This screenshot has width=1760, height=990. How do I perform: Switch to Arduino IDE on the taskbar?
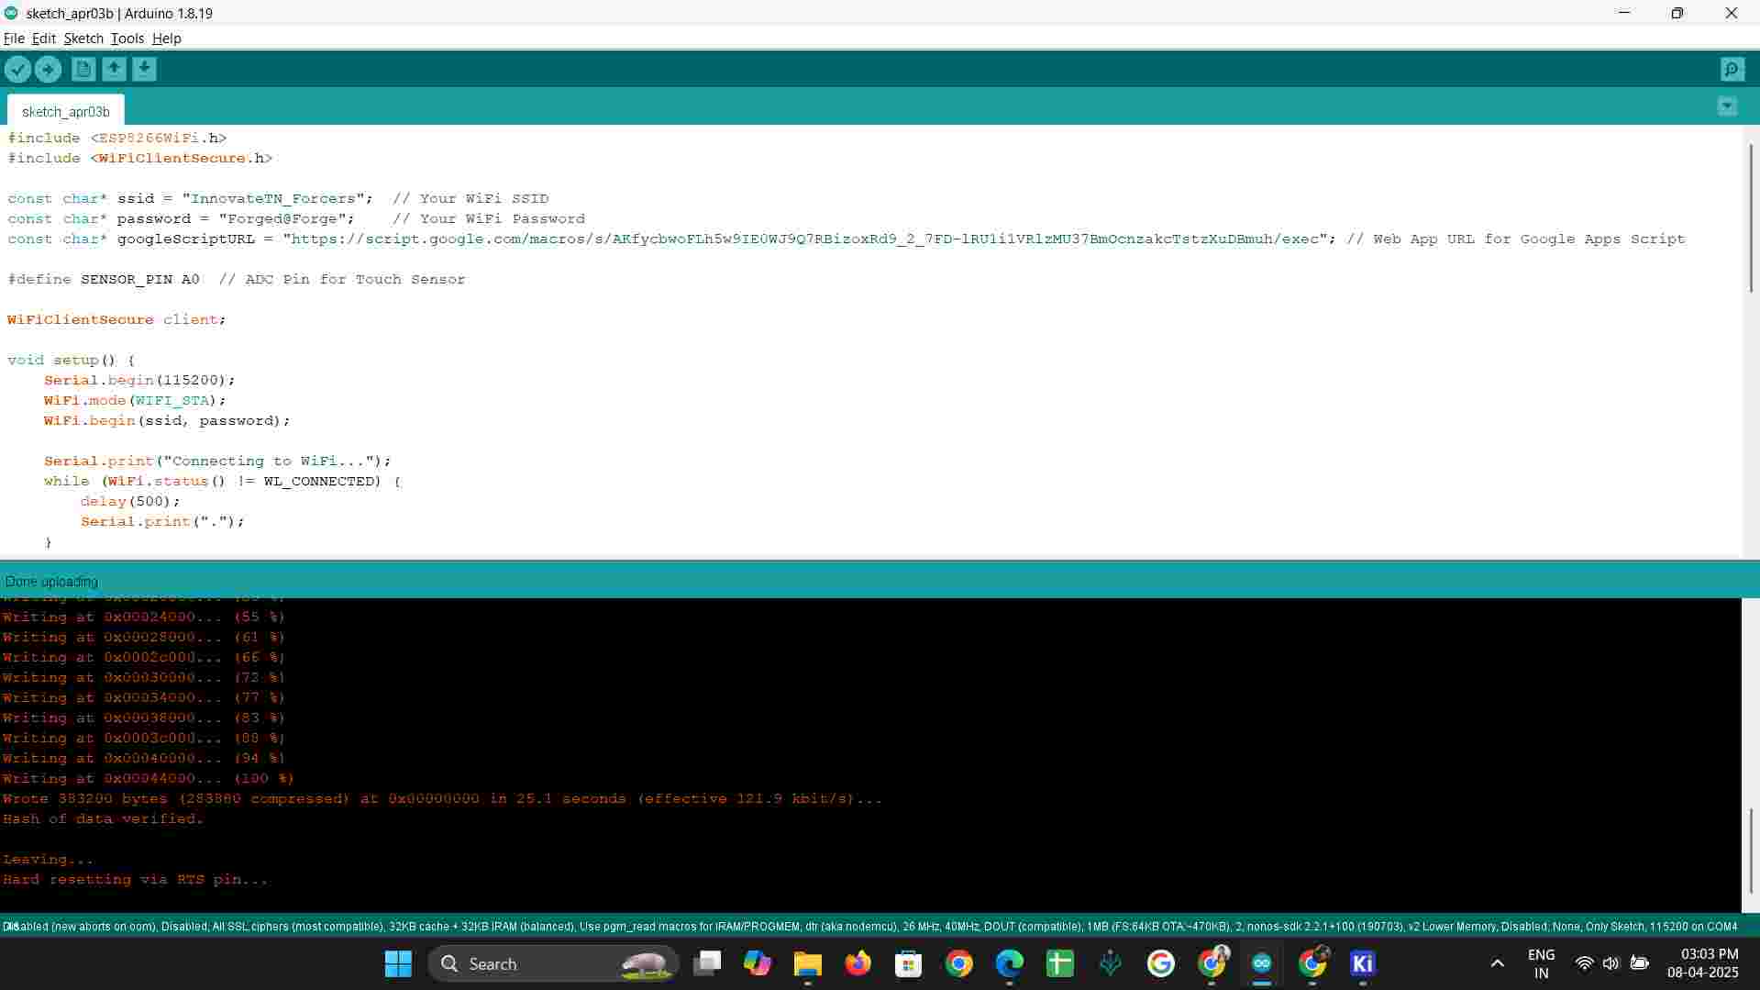[x=1262, y=963]
